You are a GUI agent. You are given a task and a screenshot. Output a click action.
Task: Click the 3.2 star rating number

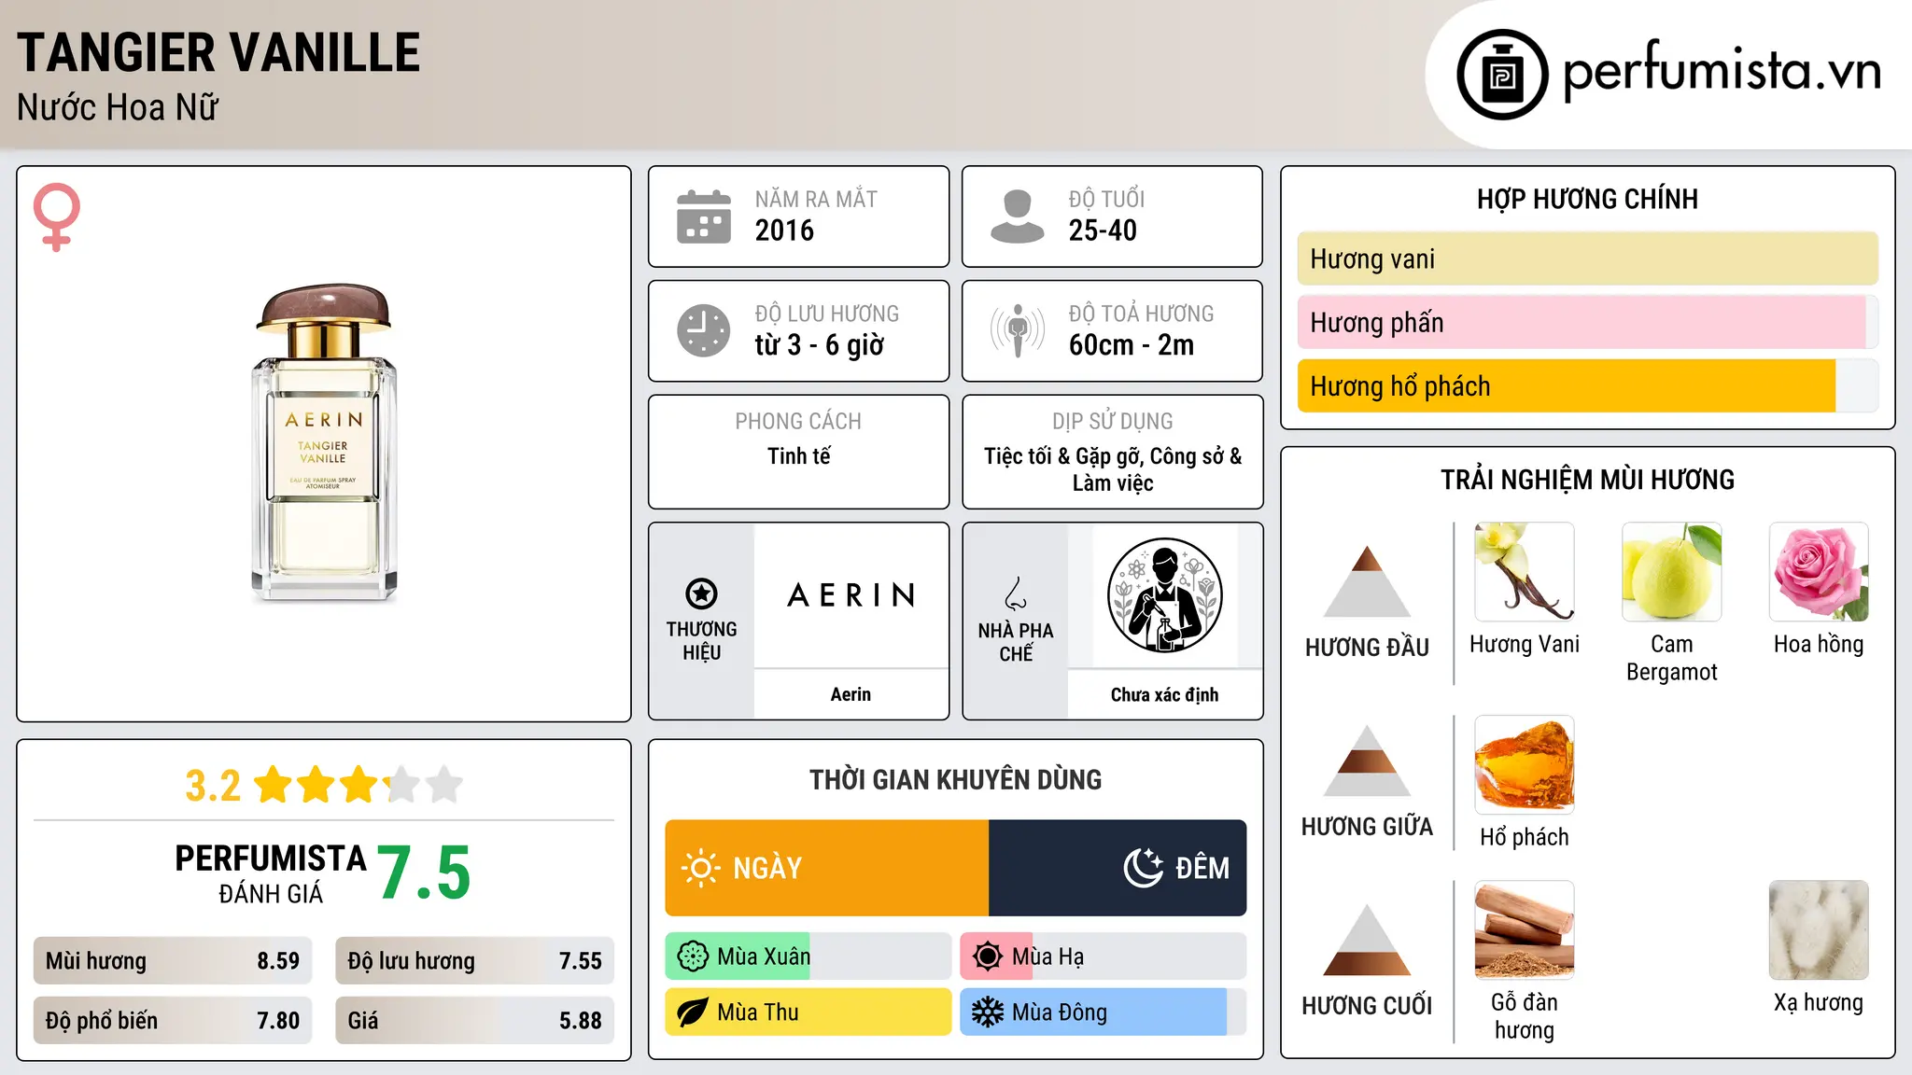click(213, 786)
